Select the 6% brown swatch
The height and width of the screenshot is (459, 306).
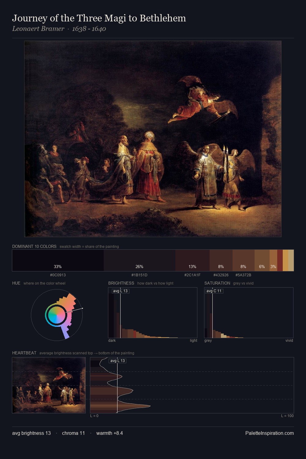pos(262,260)
